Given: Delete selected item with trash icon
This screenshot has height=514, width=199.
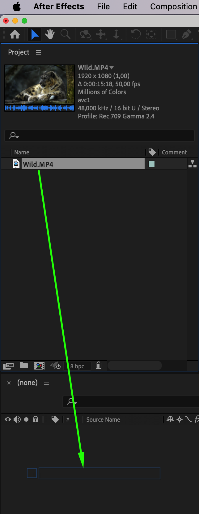Looking at the screenshot, I should click(99, 366).
